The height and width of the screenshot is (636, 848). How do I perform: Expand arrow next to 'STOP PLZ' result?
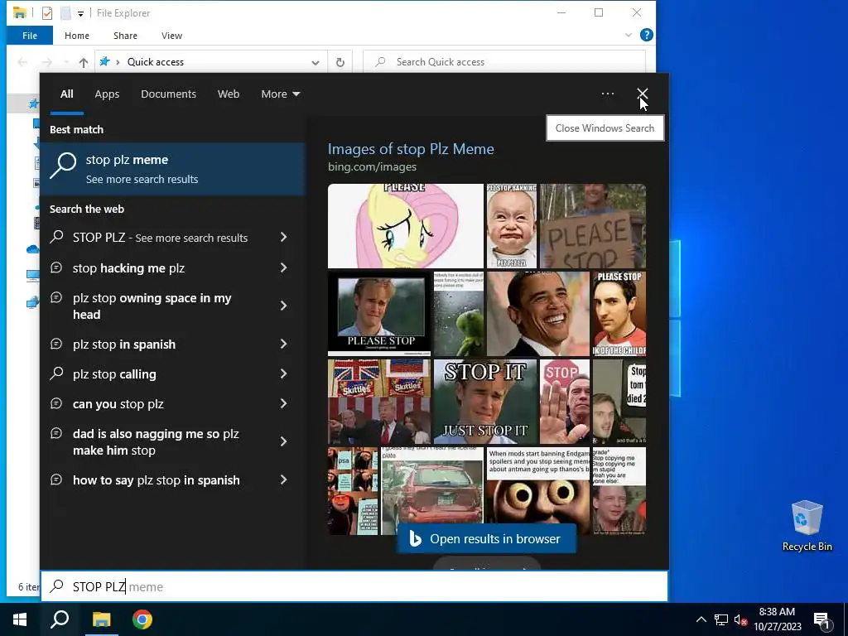[283, 237]
